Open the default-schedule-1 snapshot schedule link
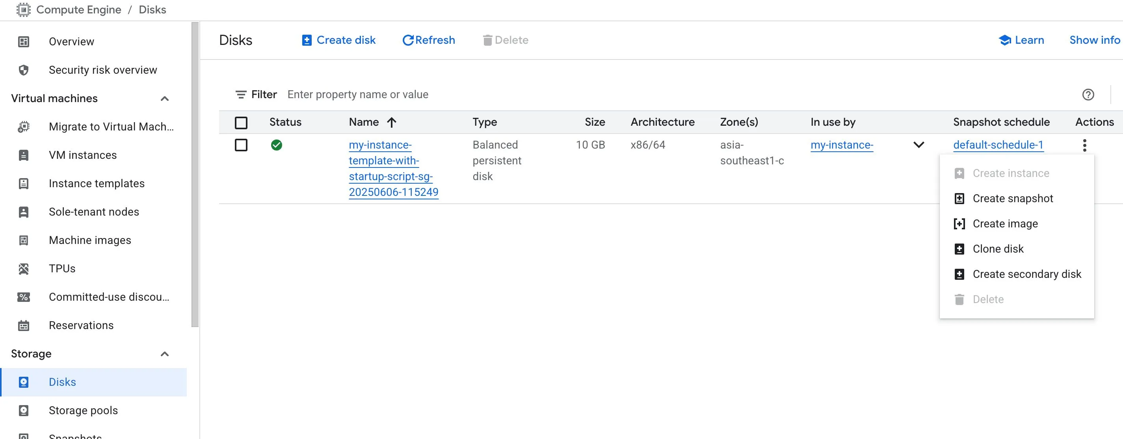The width and height of the screenshot is (1123, 439). 998,145
